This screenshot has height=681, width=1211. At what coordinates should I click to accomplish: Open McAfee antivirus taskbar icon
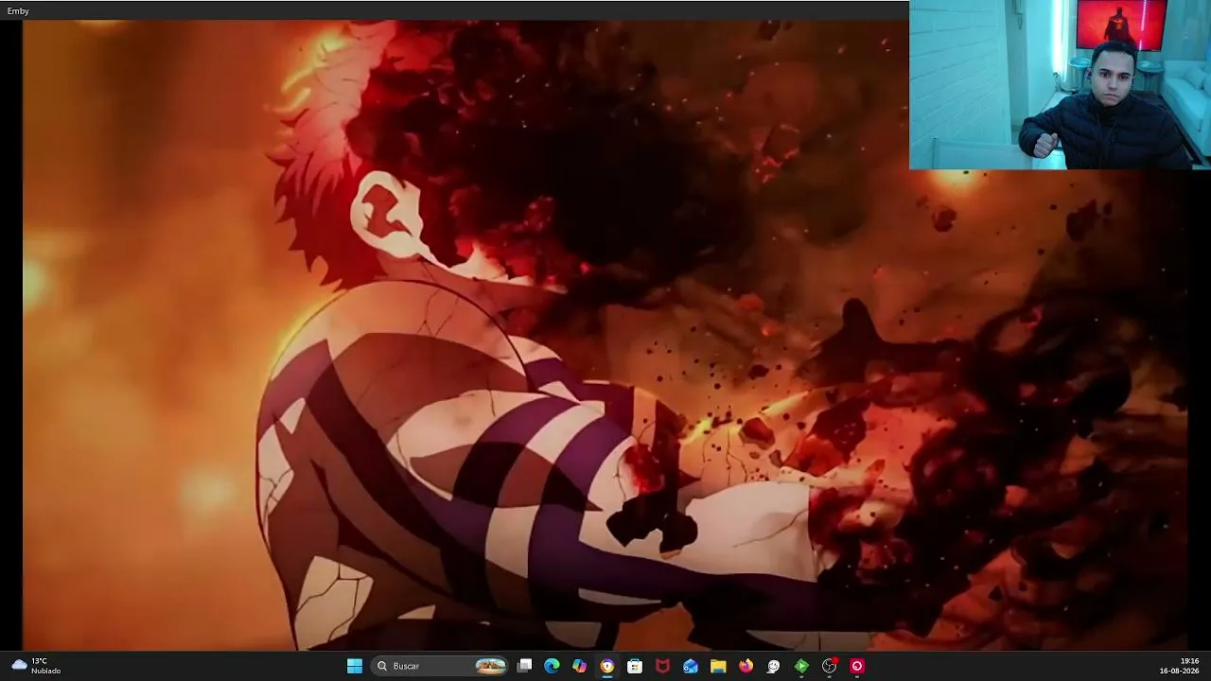point(662,666)
